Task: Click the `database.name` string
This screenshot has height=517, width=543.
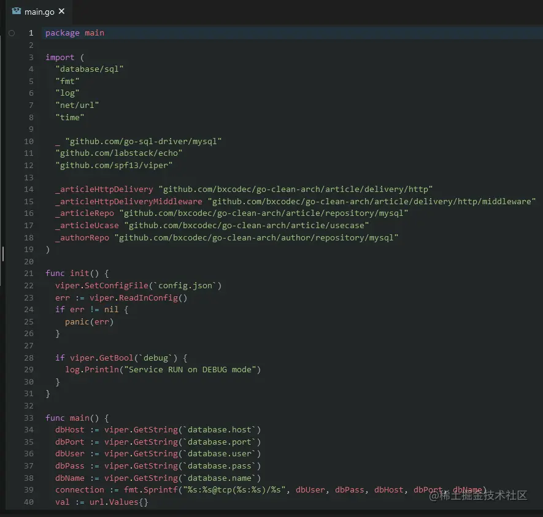Action: coord(219,478)
